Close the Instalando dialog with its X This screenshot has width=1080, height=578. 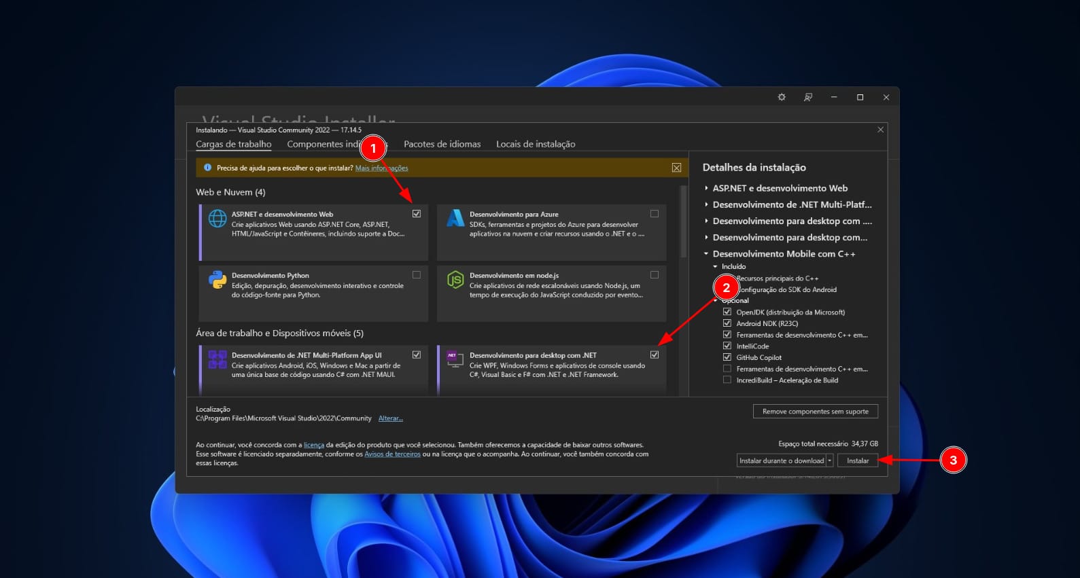pos(880,130)
